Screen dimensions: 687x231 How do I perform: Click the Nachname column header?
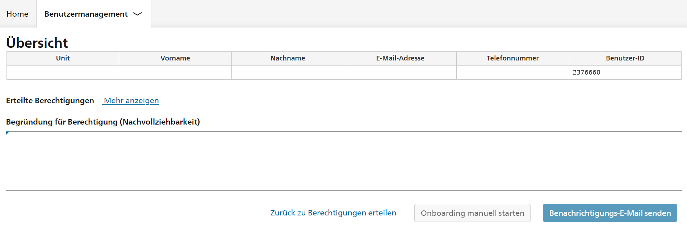[288, 58]
